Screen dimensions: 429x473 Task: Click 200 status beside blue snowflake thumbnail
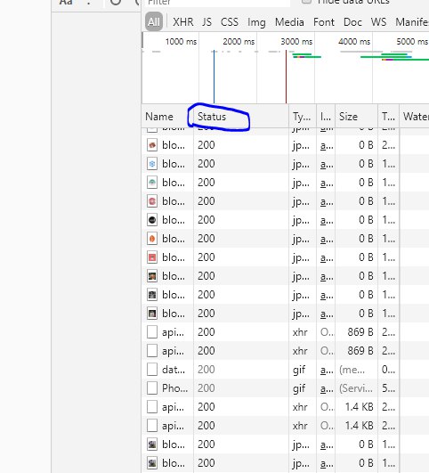(206, 164)
